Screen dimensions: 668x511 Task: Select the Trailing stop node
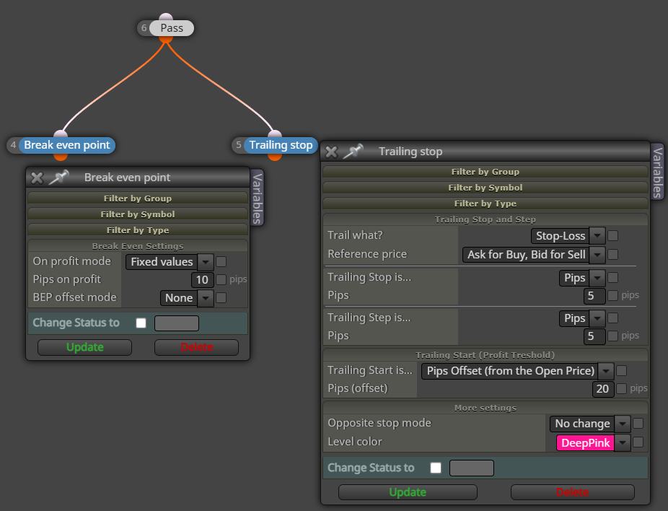click(x=281, y=145)
